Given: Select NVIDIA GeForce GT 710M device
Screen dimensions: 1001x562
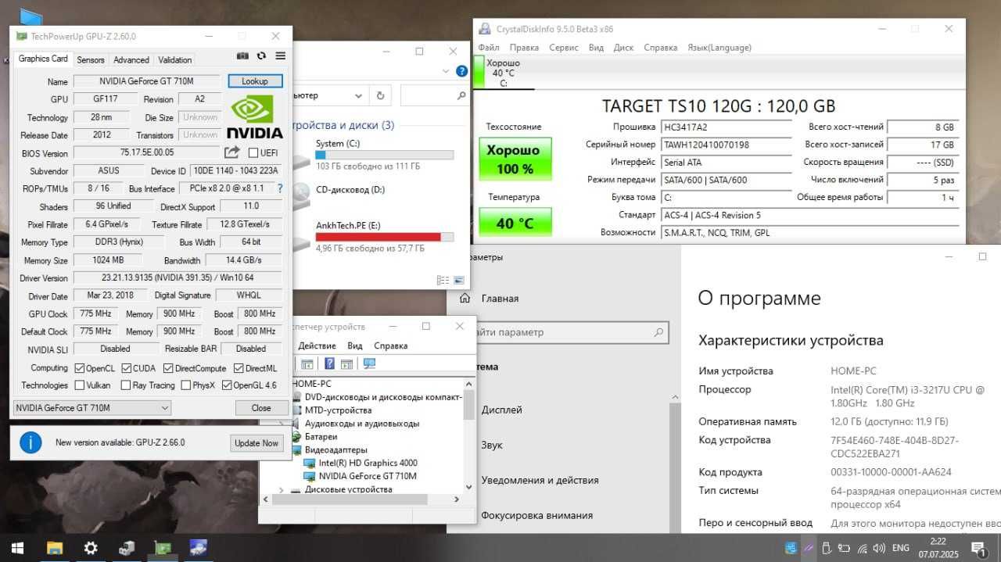Looking at the screenshot, I should coord(368,476).
